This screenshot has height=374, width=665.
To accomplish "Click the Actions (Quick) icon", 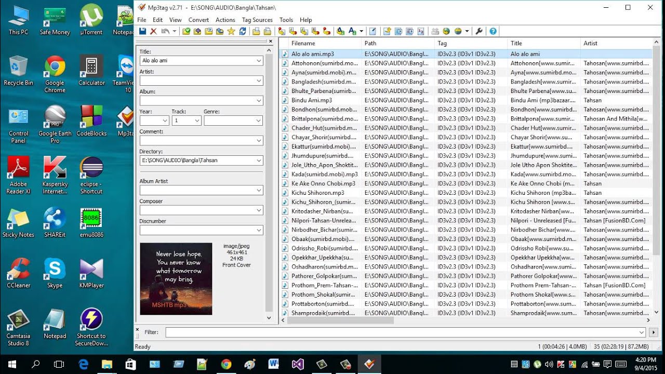I will pyautogui.click(x=352, y=31).
